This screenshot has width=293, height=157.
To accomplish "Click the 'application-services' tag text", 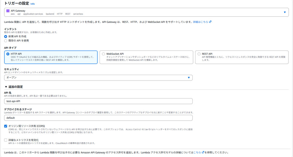I will (x=33, y=14).
